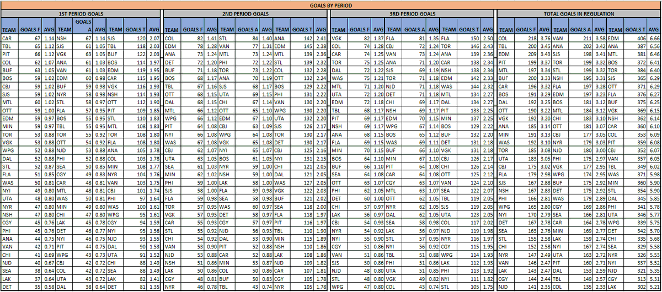Select GOALS A header under 1st Period Goals

(83, 25)
